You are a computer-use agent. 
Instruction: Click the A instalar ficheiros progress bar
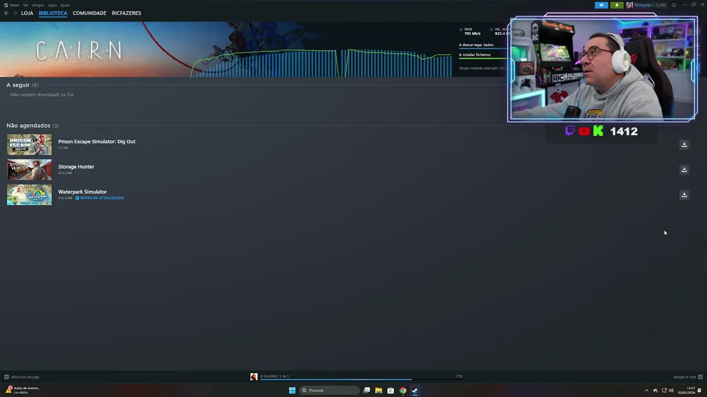(x=484, y=58)
